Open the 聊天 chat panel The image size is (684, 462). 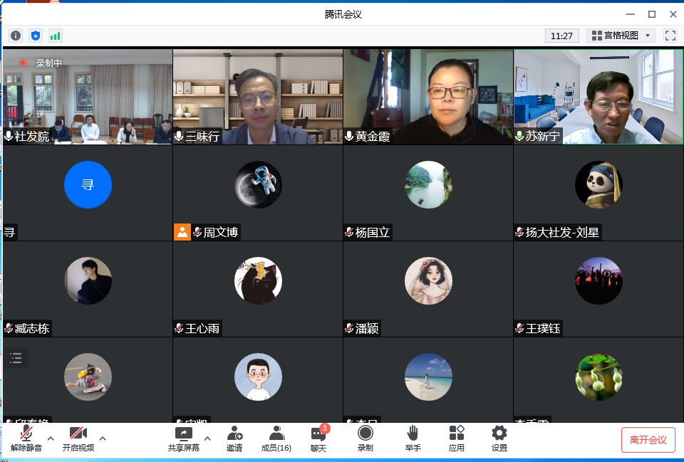[x=318, y=439]
